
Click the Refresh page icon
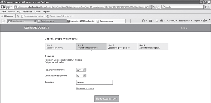[x=154, y=7]
